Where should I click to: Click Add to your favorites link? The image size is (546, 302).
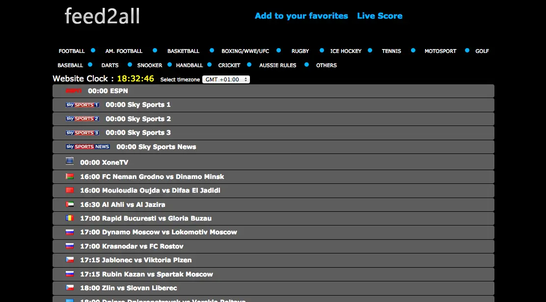point(301,16)
